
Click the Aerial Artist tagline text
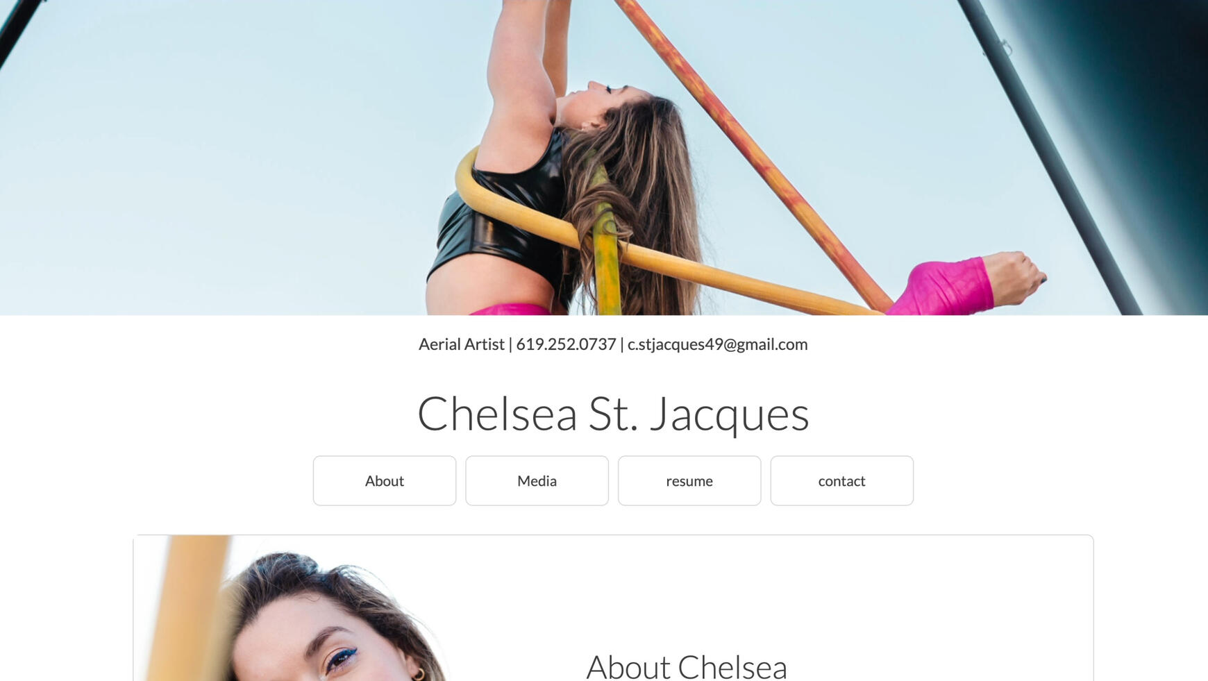click(x=461, y=344)
